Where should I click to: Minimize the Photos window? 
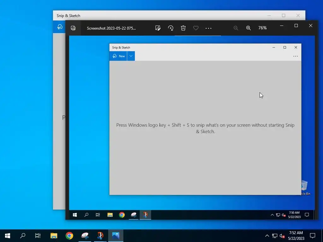pos(282,26)
